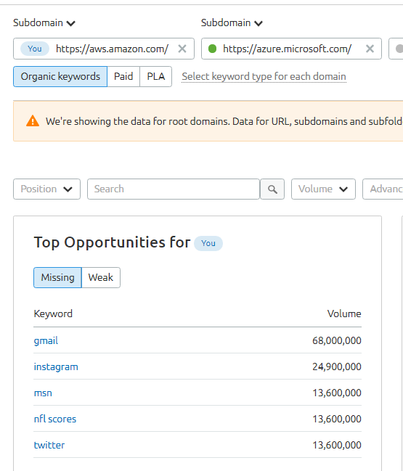Open the msn keyword link
Screen dimensions: 403x471
coord(43,393)
